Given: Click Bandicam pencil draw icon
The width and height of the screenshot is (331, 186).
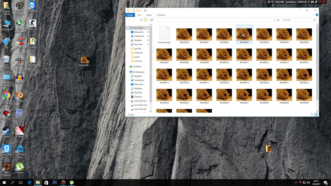Looking at the screenshot, I should (316, 2).
